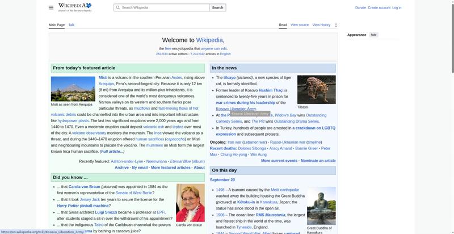Open the Donate link
The image size is (454, 234).
(360, 7)
